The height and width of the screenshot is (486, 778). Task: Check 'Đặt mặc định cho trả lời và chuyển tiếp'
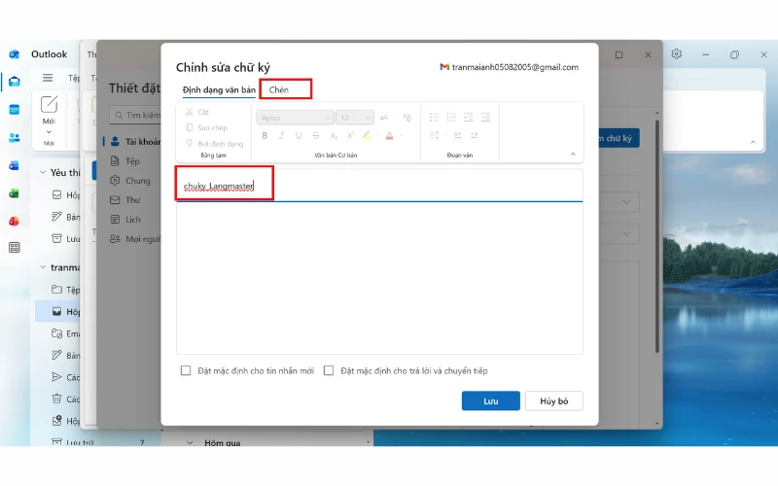(x=329, y=370)
